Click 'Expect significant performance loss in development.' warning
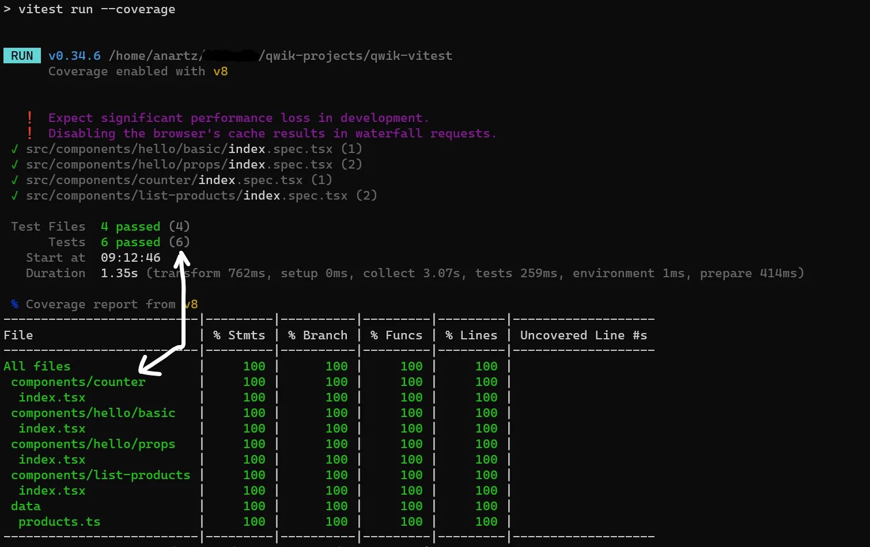 pyautogui.click(x=239, y=118)
